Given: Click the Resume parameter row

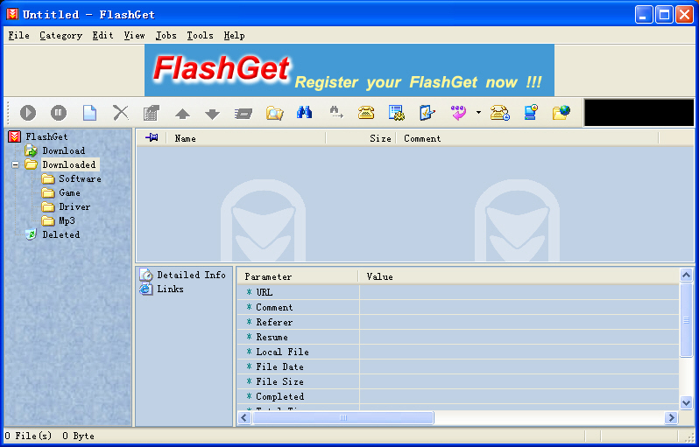Looking at the screenshot, I should (x=458, y=337).
